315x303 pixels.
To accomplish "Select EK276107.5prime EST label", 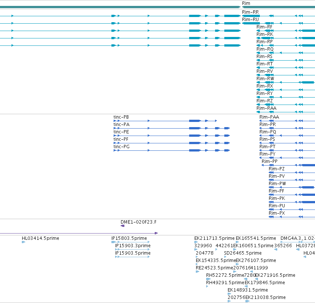I will click(256, 261).
